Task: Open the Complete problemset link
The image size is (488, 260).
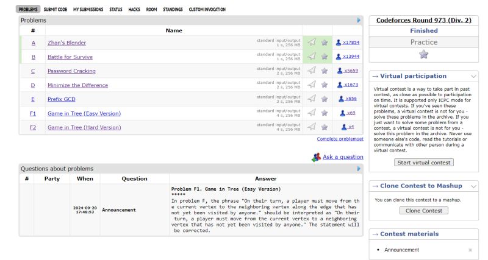Action: (x=340, y=139)
